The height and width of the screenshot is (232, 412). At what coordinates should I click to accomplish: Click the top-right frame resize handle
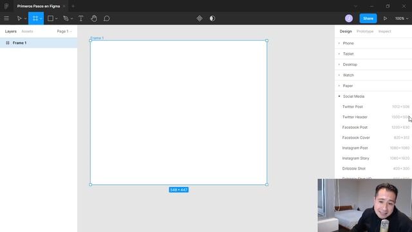coord(267,41)
